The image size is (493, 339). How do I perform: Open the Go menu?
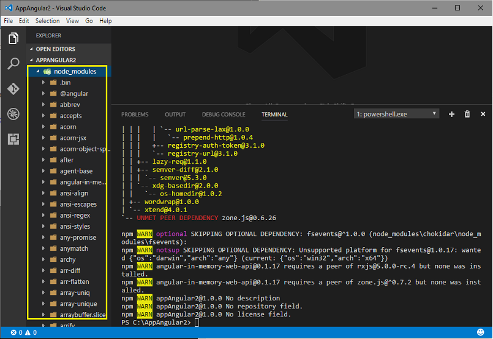[x=89, y=21]
